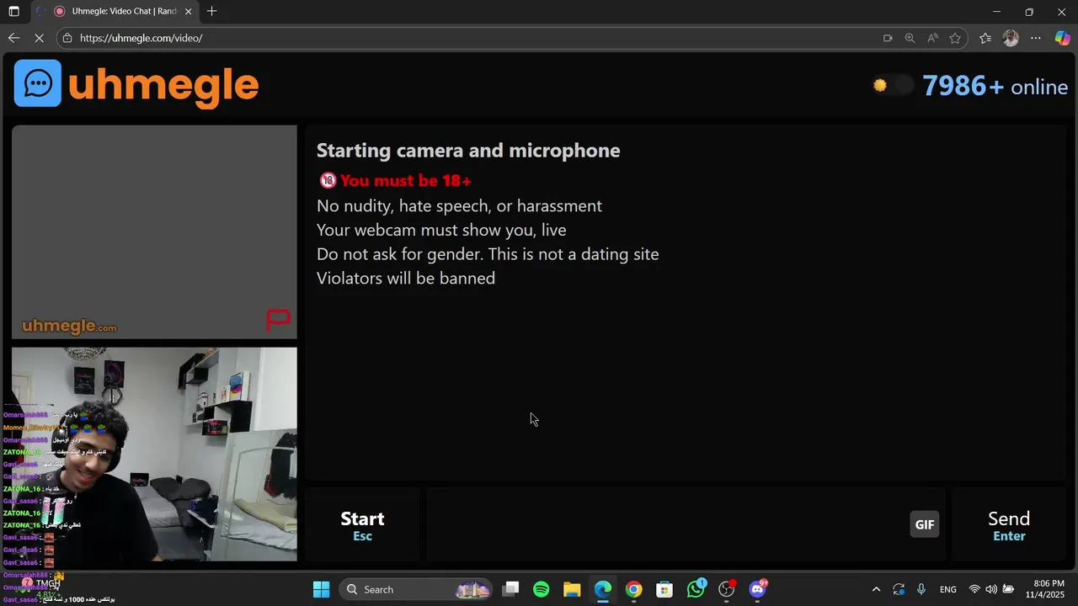Click 'Violators will be banned' text

[406, 278]
